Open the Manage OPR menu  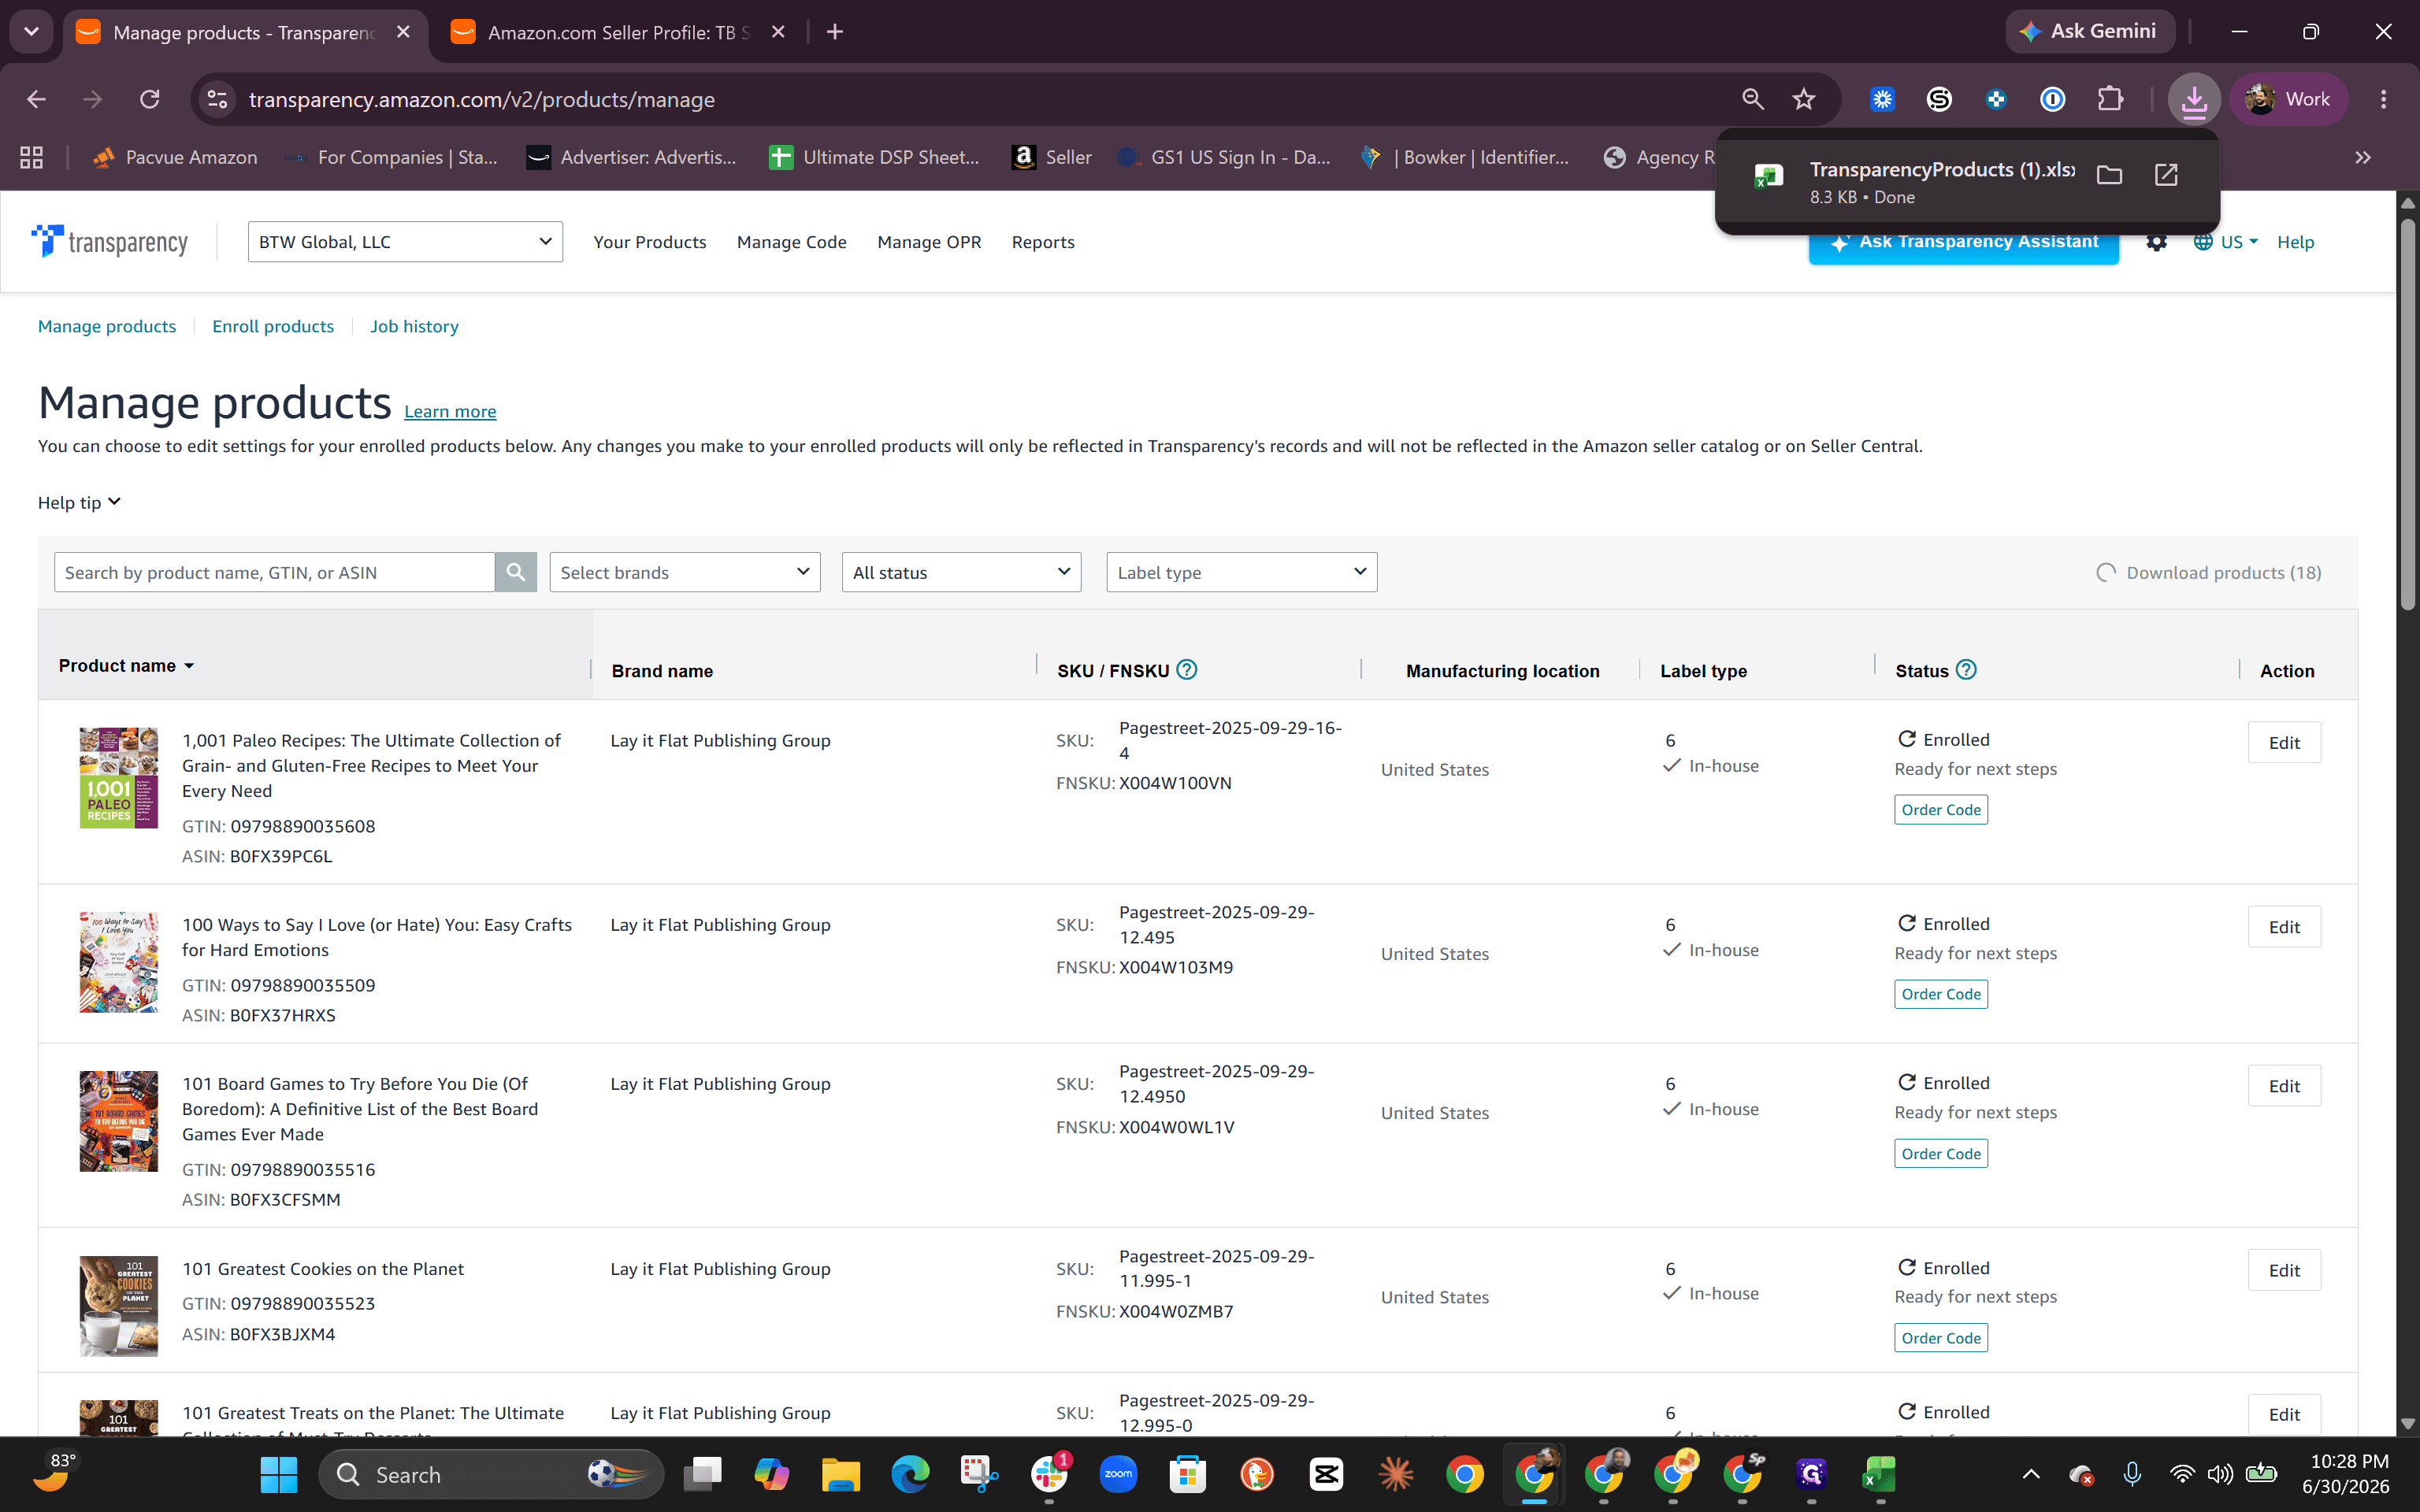[928, 242]
